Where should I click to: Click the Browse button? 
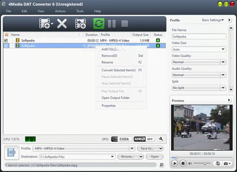point(127,157)
